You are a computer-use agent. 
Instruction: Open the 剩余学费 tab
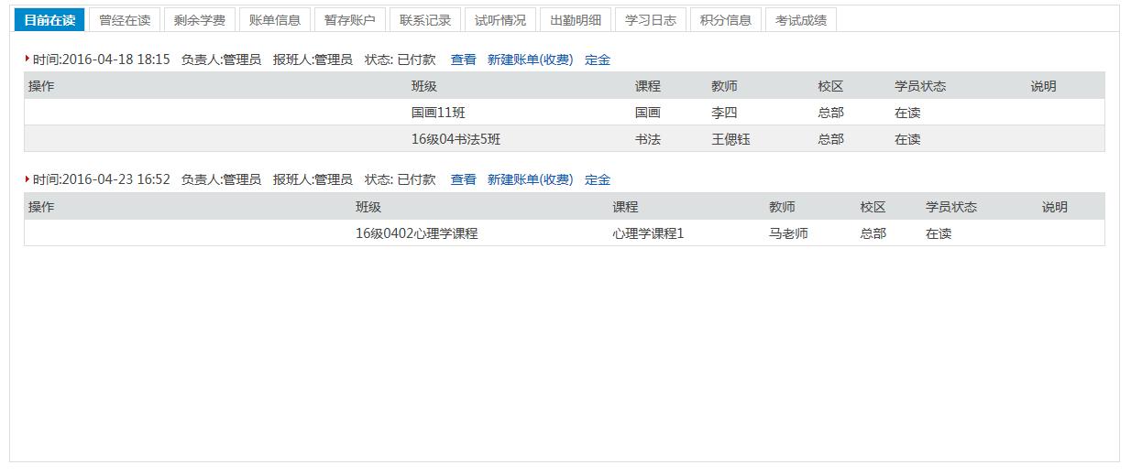click(200, 20)
